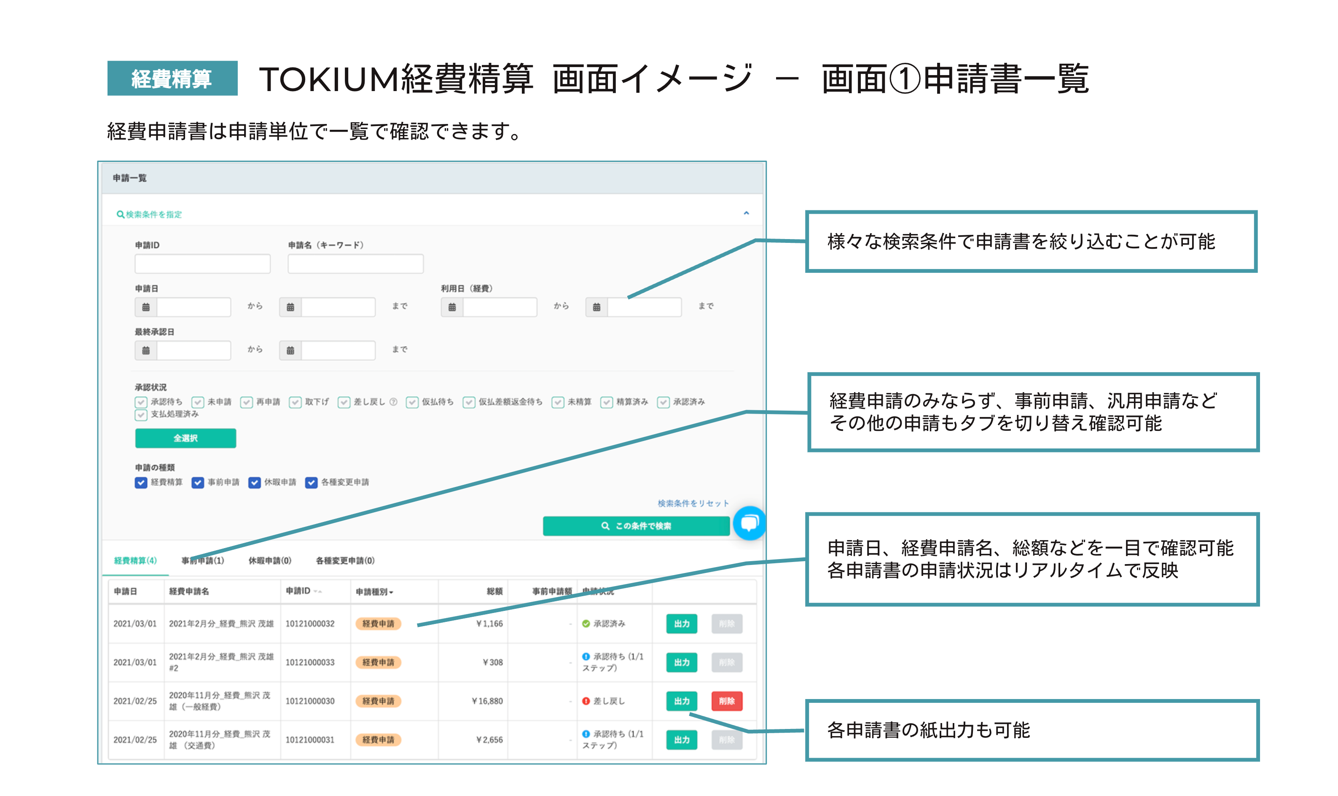Toggle the 承認待ち status checkbox
Viewport: 1338px width, 796px height.
point(141,402)
